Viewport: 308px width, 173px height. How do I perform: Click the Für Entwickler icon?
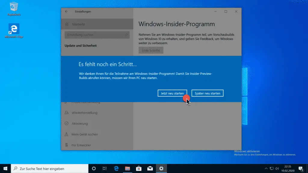66,145
